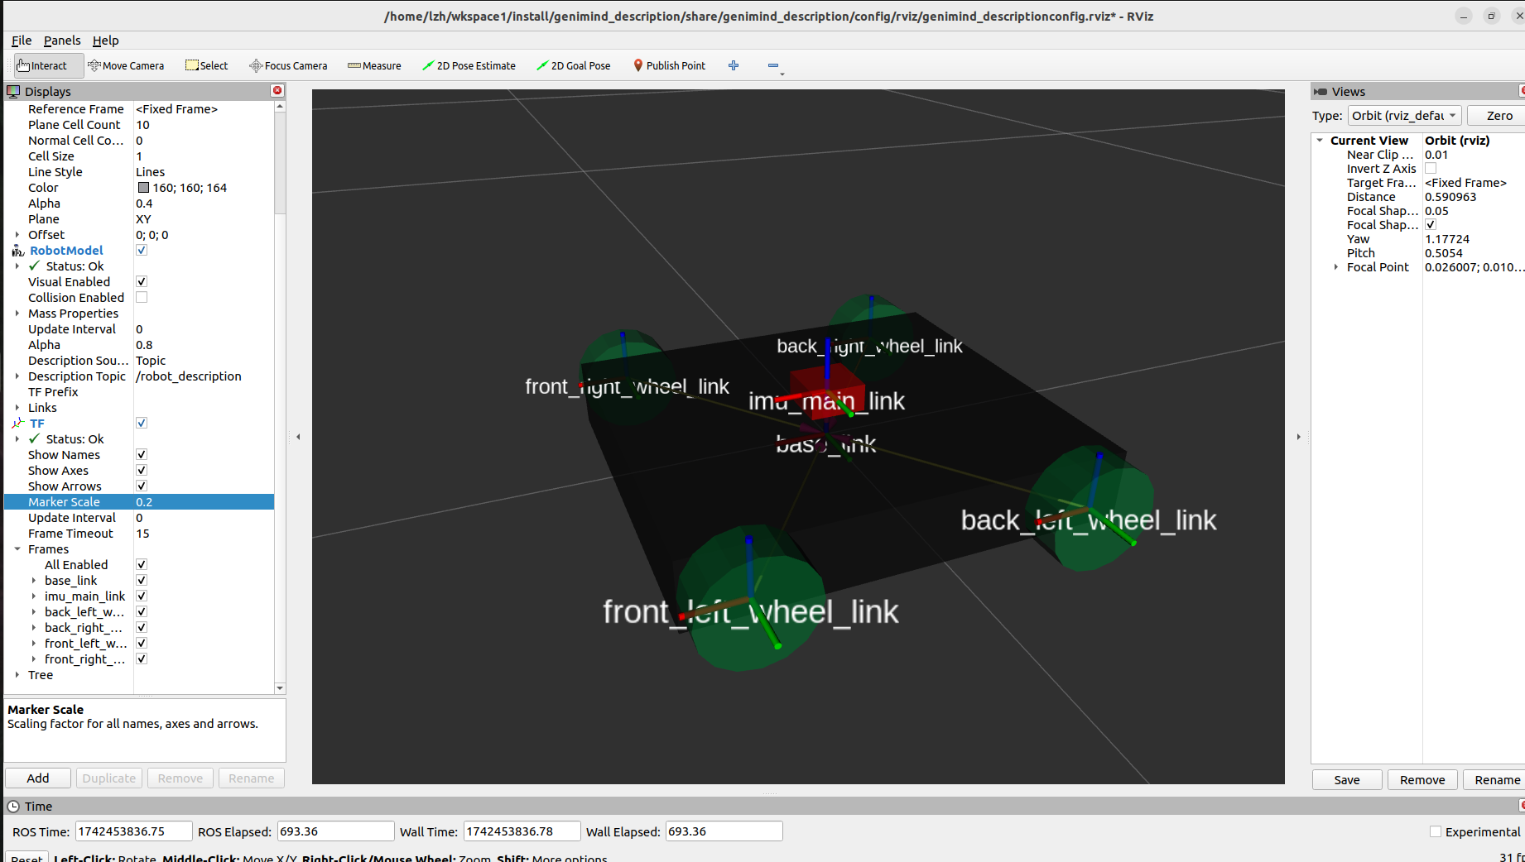Open the File menu
1525x862 pixels.
coord(22,41)
